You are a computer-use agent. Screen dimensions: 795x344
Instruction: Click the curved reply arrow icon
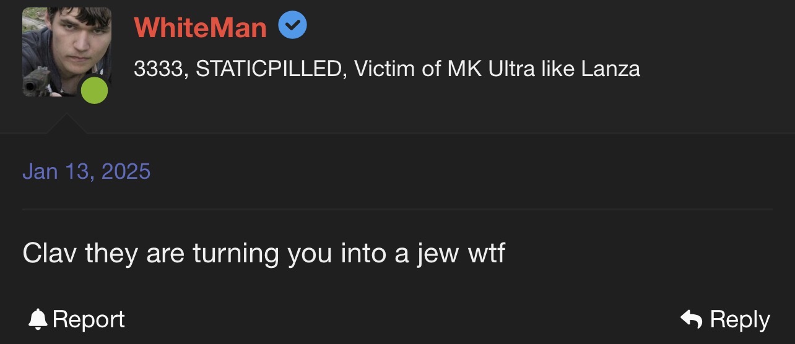point(691,319)
